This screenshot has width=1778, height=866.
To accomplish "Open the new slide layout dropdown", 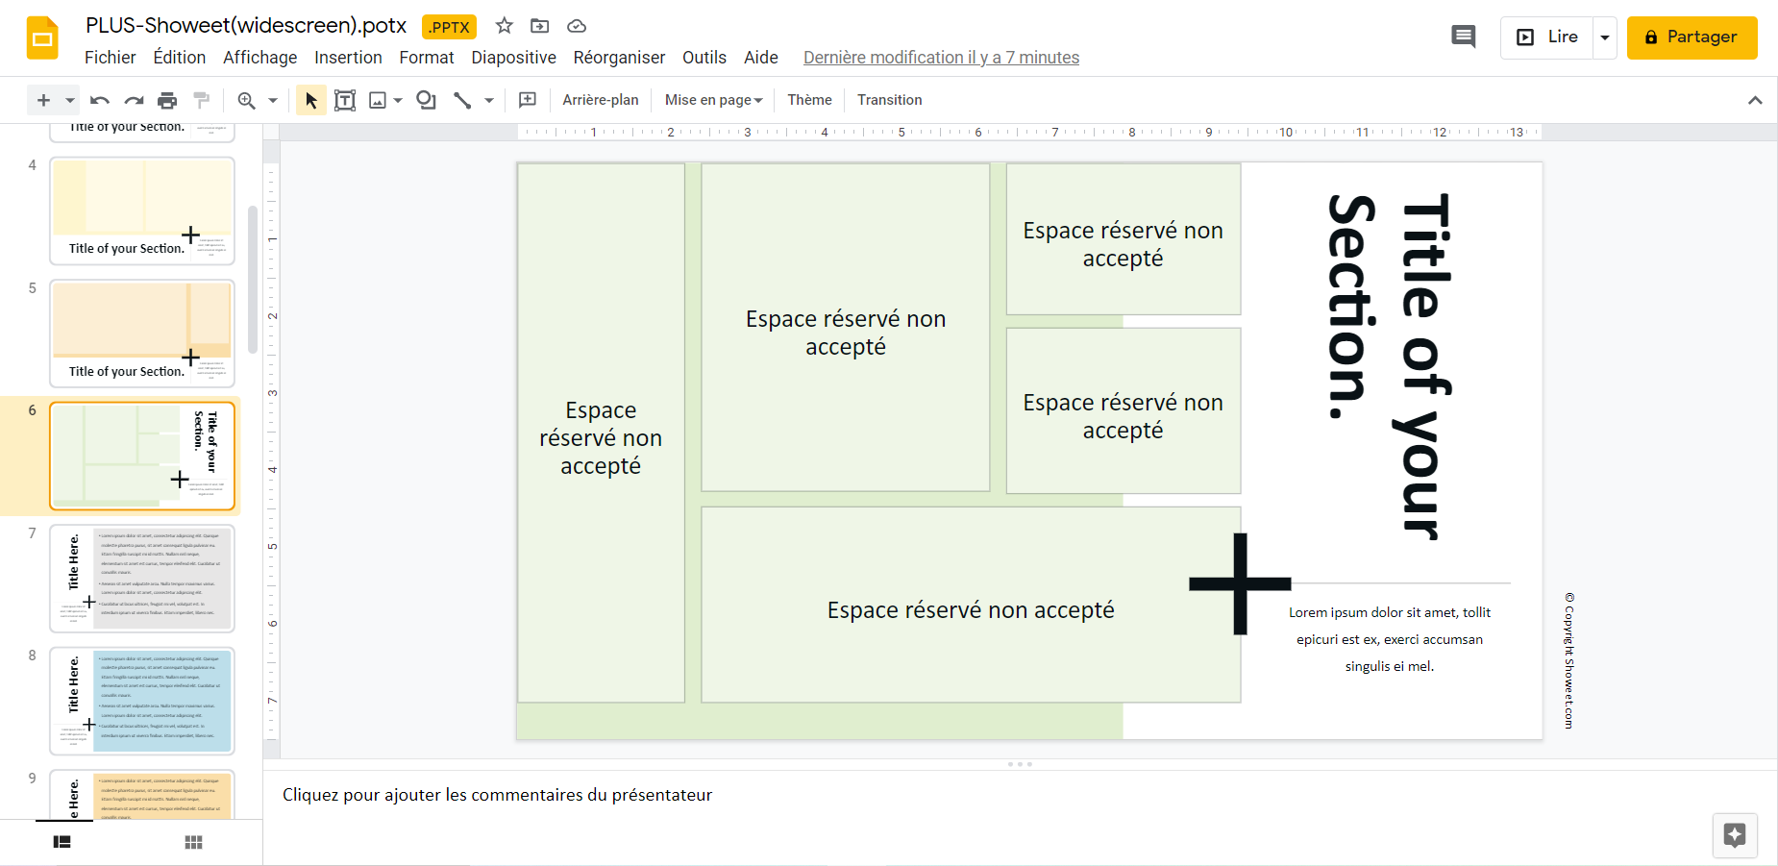I will click(67, 99).
